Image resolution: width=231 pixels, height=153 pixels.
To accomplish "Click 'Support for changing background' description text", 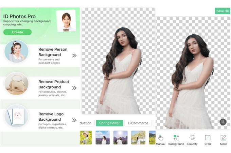I will point(27,23).
